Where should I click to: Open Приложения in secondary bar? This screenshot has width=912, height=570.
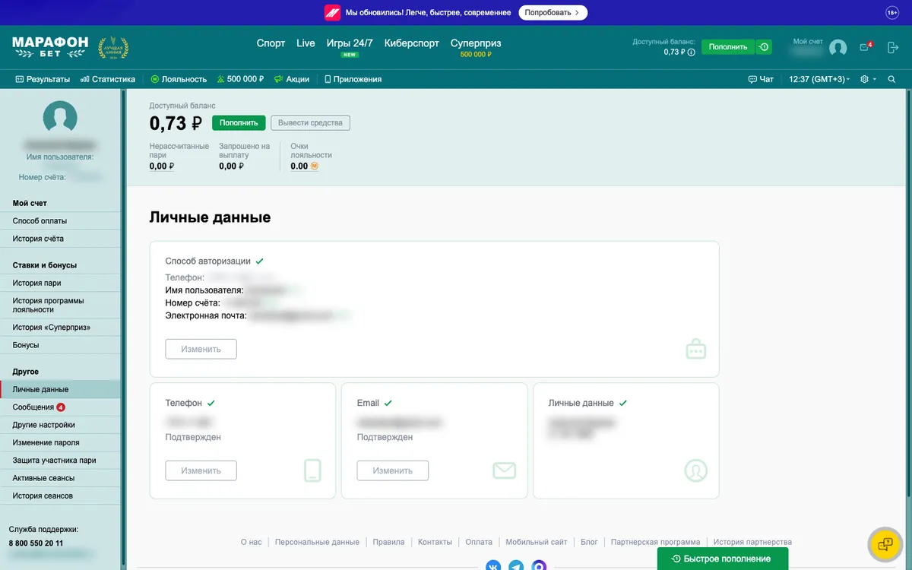(353, 79)
